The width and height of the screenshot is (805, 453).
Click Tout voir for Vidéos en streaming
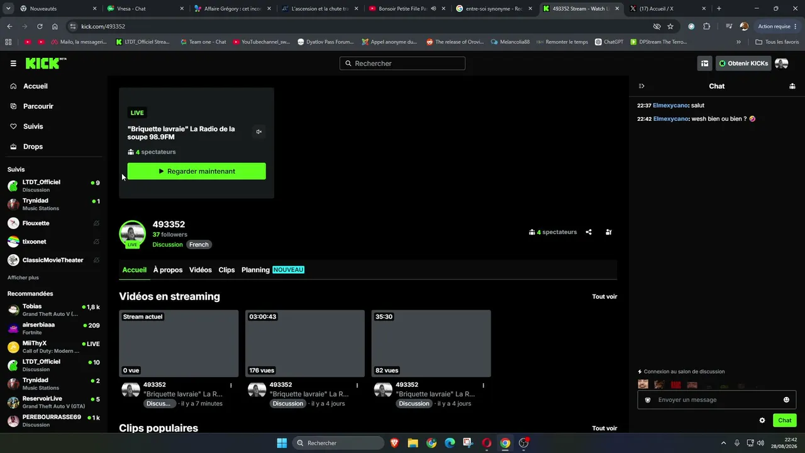tap(604, 297)
